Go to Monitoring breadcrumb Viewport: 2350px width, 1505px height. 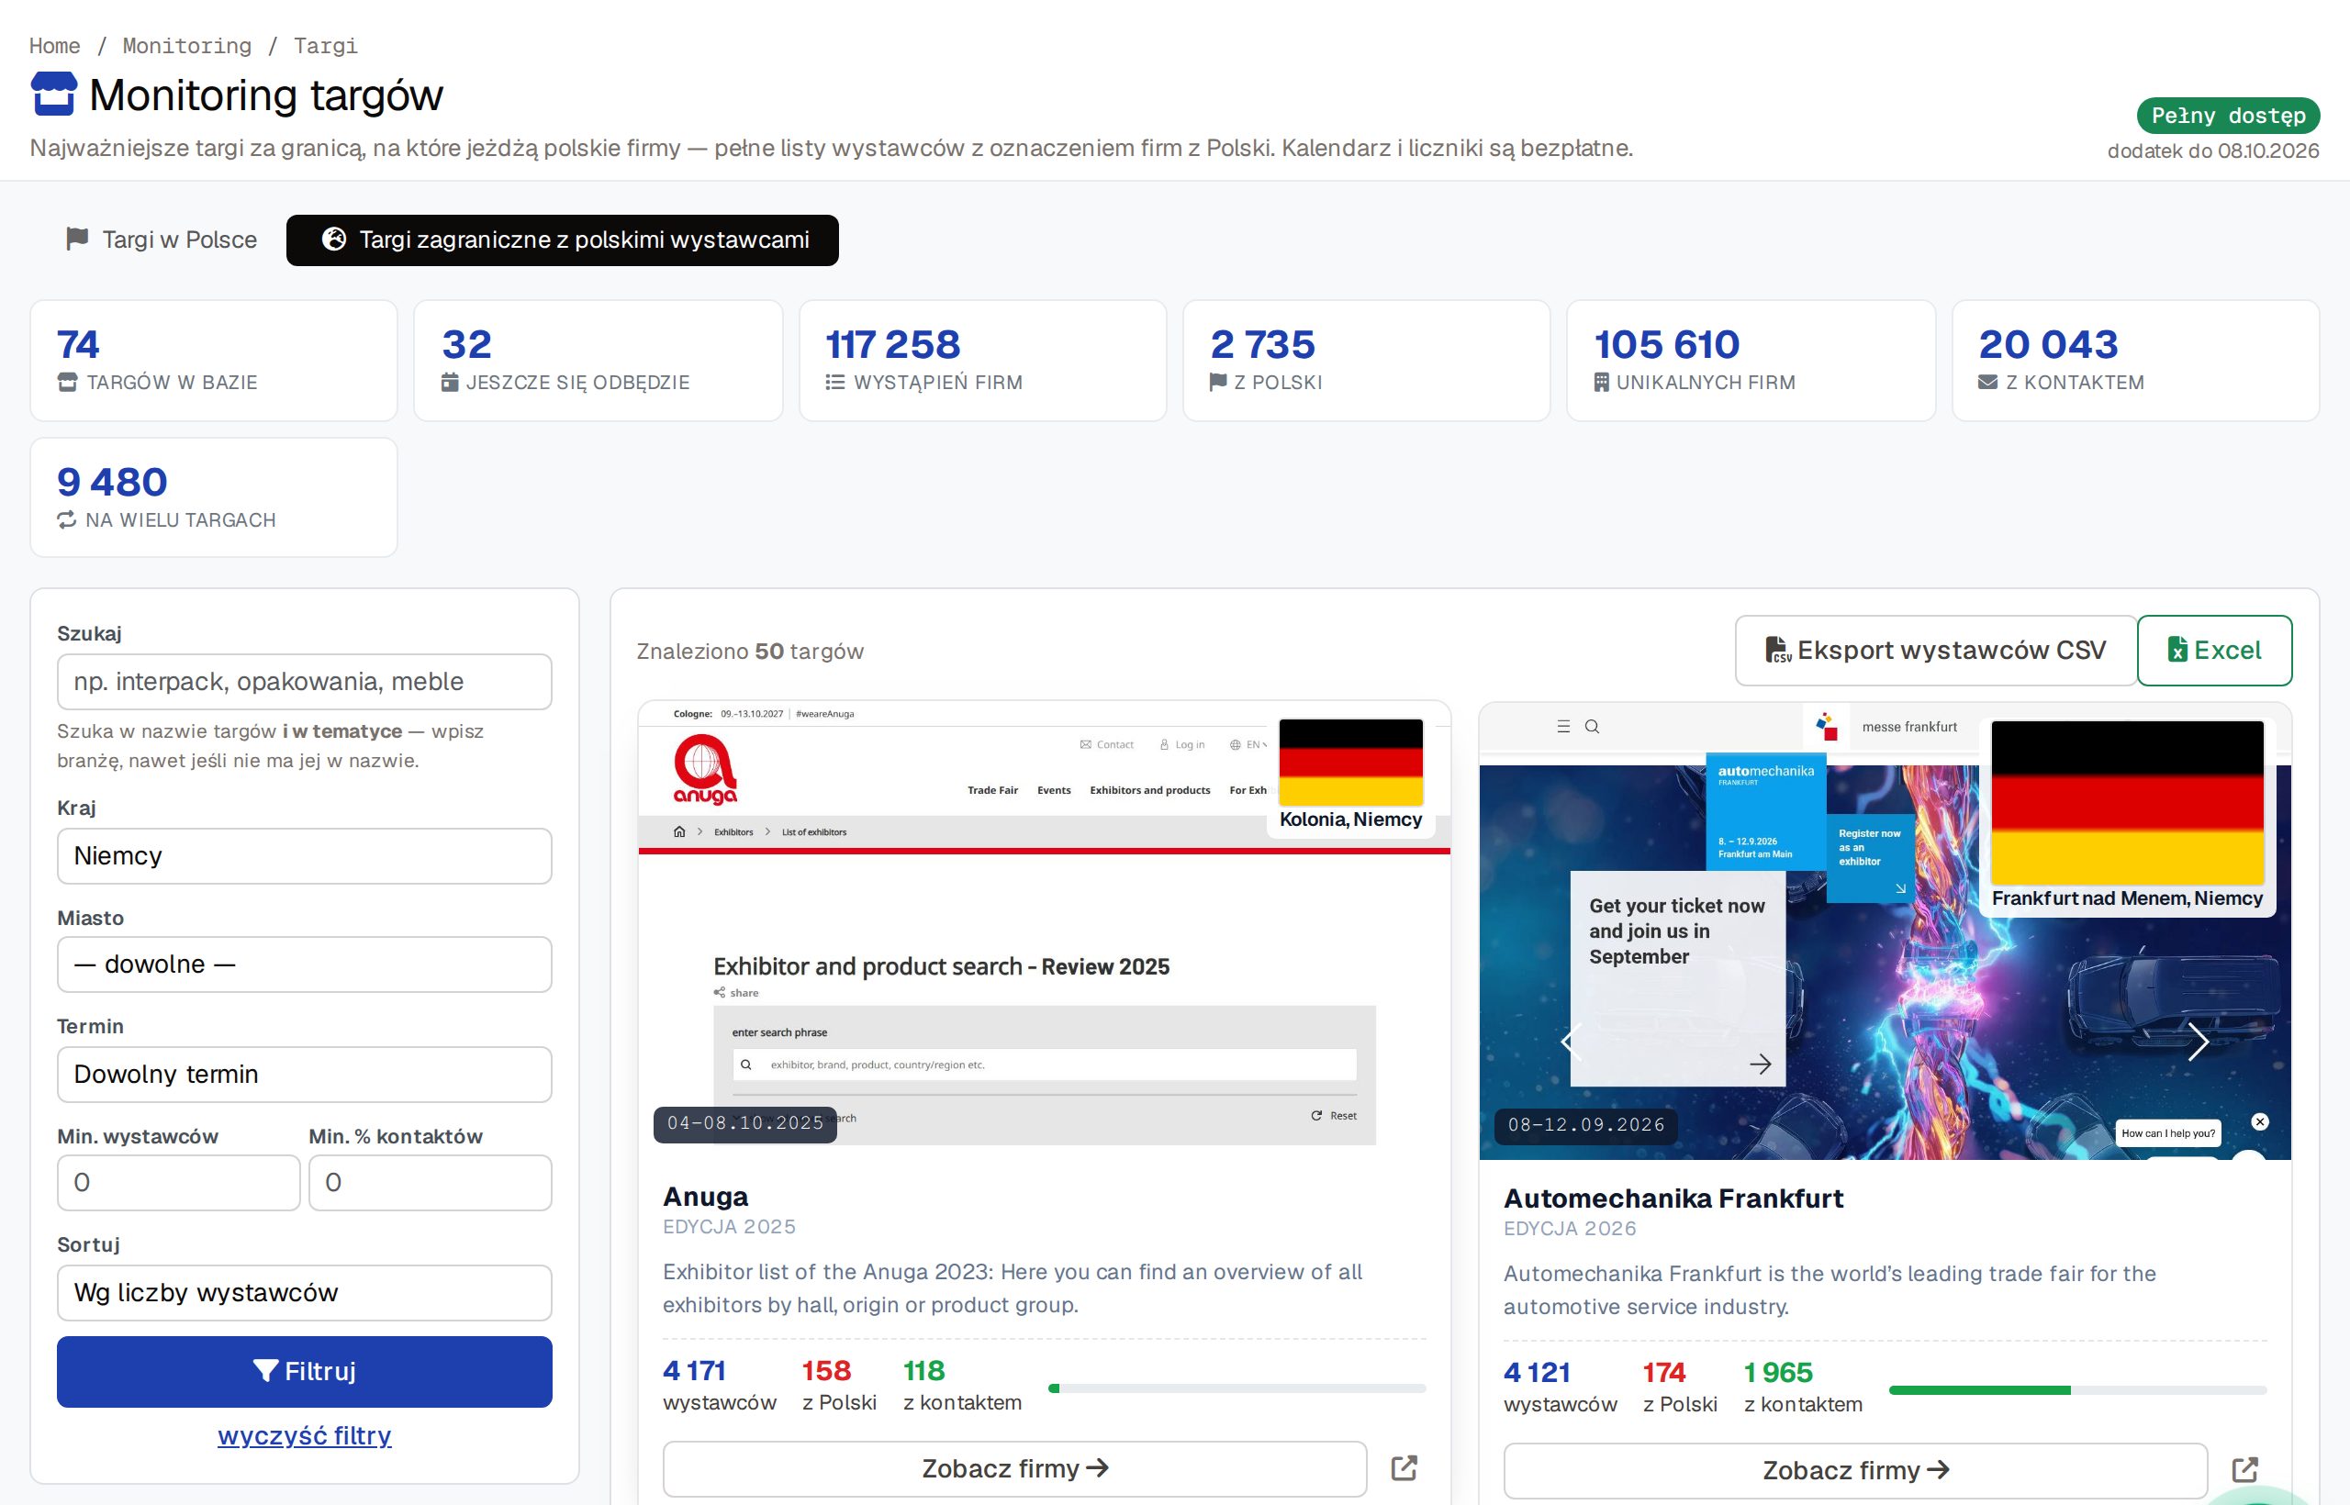click(186, 46)
